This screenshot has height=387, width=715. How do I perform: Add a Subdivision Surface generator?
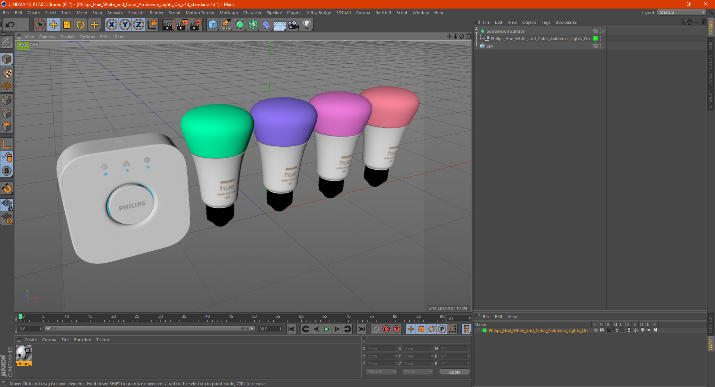pyautogui.click(x=240, y=25)
